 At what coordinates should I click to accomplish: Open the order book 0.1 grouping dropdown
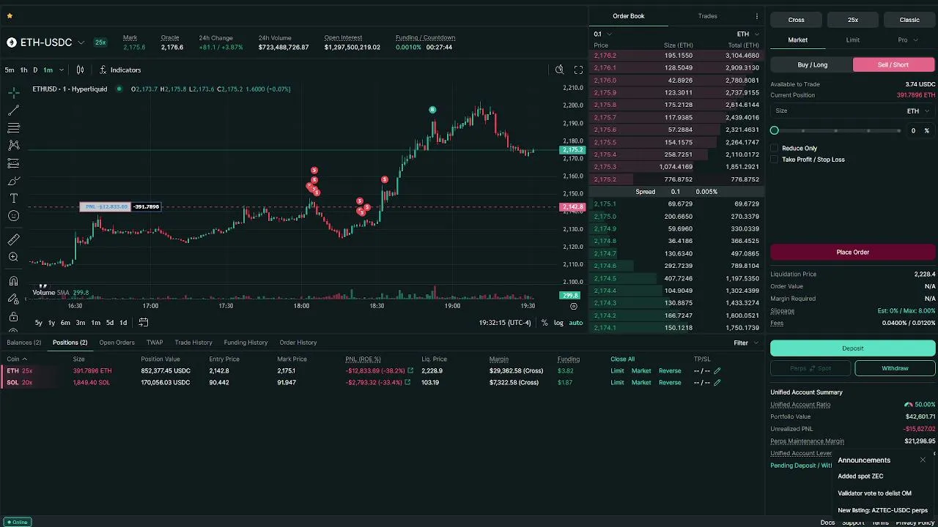[602, 34]
